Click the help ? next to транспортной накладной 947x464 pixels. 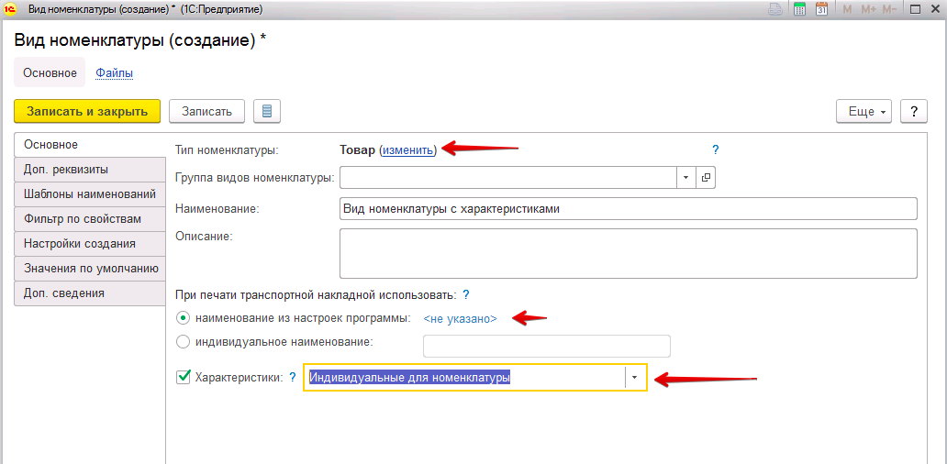point(465,295)
